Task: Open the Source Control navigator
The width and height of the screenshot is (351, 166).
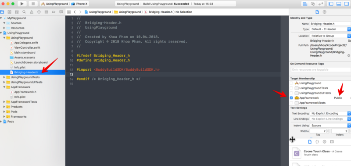Action: click(x=9, y=12)
